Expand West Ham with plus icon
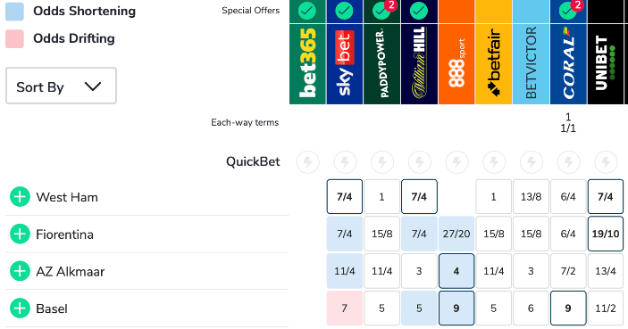The image size is (628, 329). [x=20, y=197]
